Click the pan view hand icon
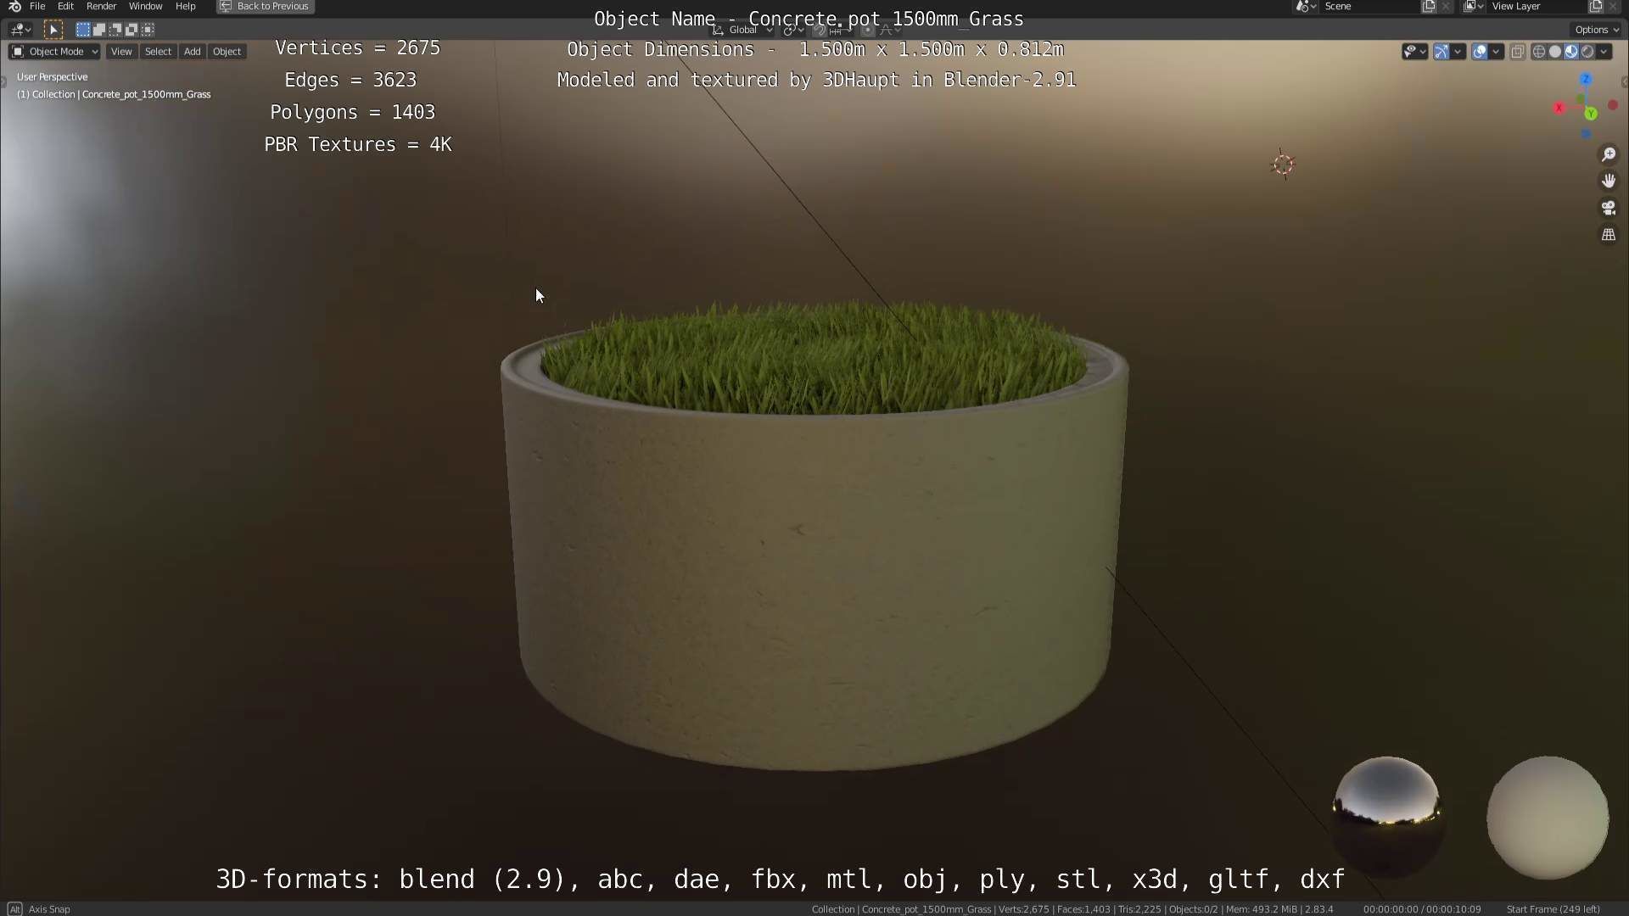Viewport: 1629px width, 916px height. click(1608, 181)
